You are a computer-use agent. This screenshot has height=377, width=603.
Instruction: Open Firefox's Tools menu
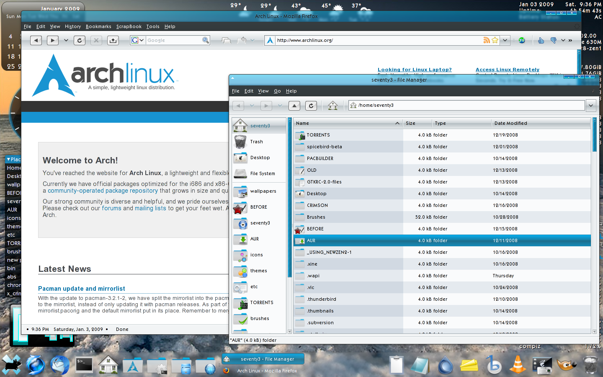point(153,26)
